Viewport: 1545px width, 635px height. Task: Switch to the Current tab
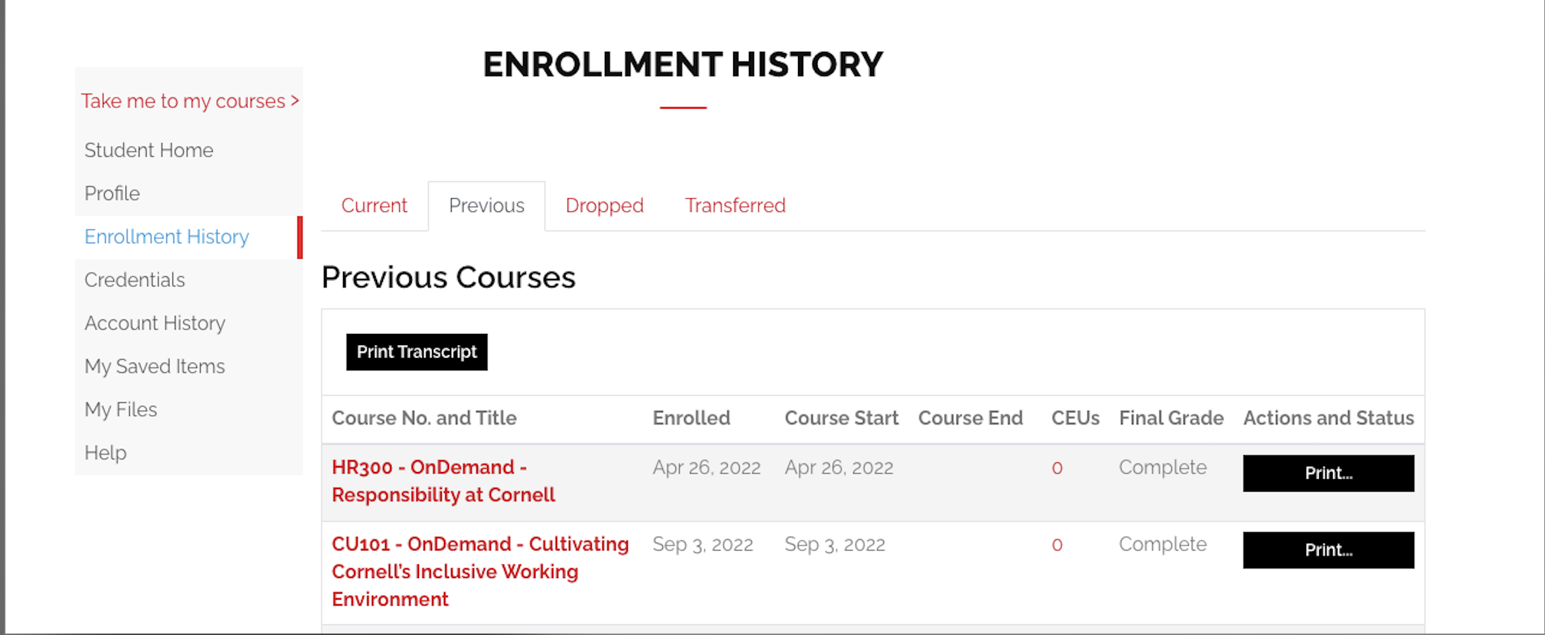pos(374,206)
